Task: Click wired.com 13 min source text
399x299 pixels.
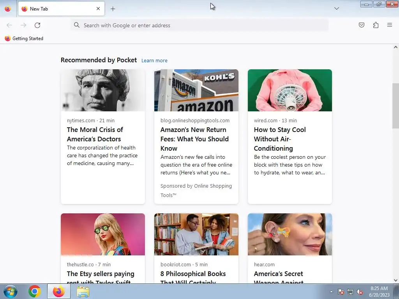Action: [x=275, y=121]
